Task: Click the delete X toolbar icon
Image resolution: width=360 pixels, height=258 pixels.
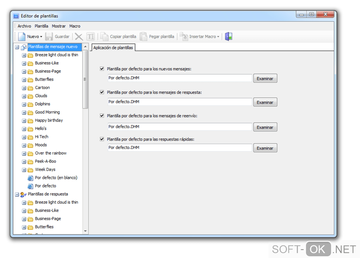Action: click(x=79, y=36)
